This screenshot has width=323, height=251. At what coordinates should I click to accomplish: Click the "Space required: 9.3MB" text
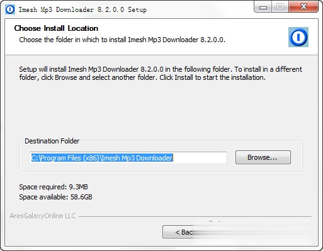click(x=54, y=187)
